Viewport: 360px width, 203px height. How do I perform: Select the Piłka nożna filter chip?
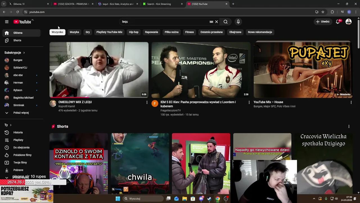pyautogui.click(x=172, y=32)
